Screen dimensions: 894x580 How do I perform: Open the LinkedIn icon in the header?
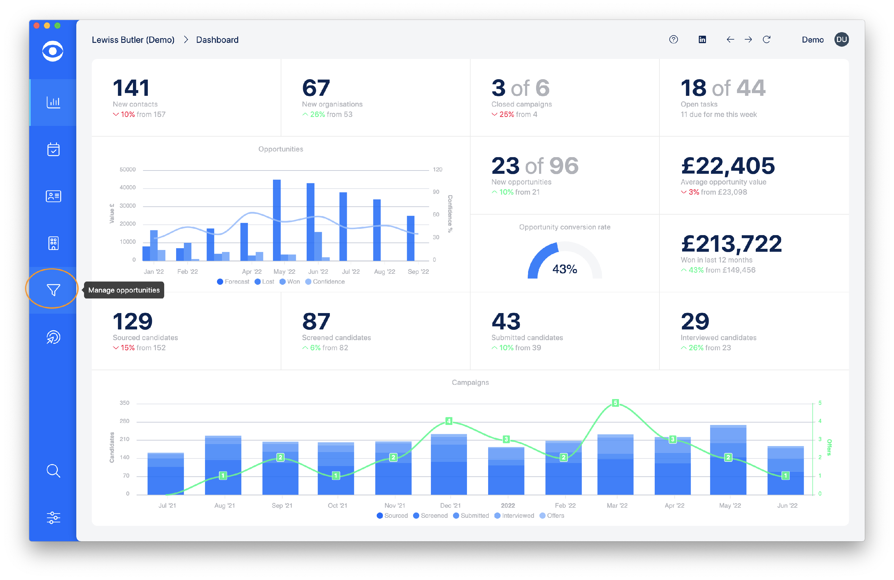click(x=702, y=39)
